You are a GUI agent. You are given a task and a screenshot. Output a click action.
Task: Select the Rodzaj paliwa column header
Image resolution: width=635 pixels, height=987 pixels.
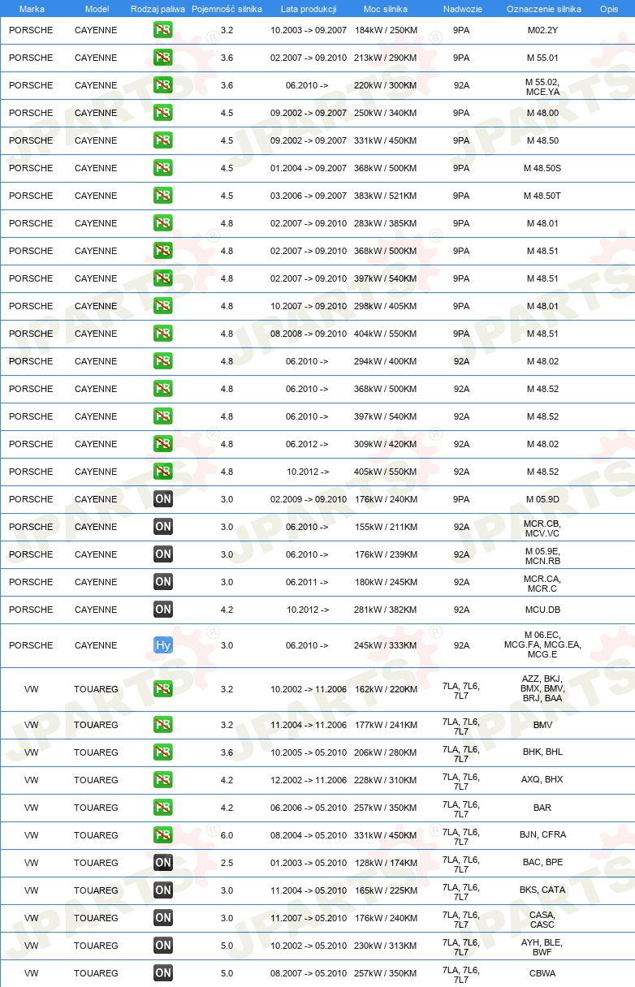158,9
